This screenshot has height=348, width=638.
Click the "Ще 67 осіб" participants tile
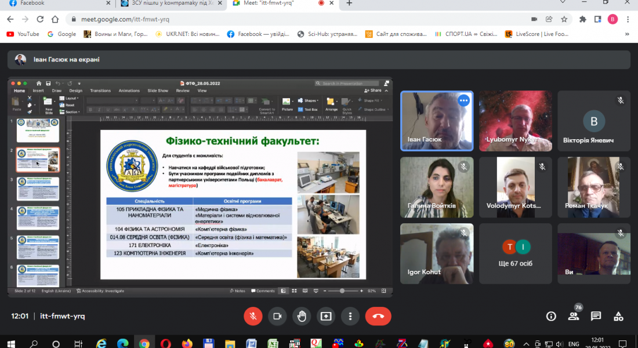(516, 252)
